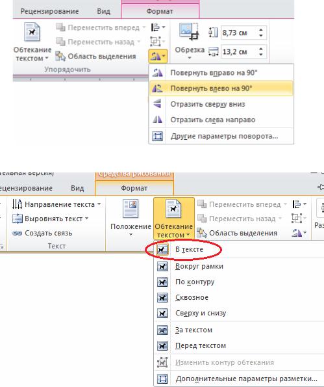This screenshot has height=387, width=324.
Task: Choose Сквозное wrapping
Action: 239,298
